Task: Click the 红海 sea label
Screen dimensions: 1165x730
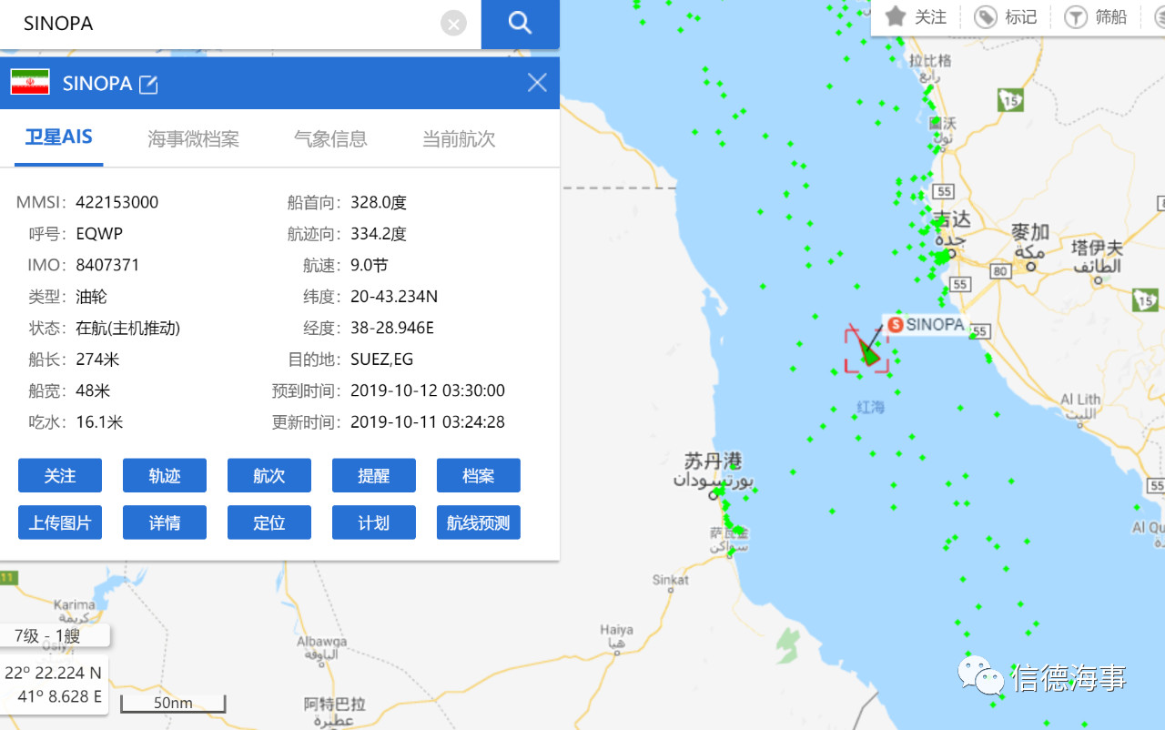Action: click(x=871, y=407)
